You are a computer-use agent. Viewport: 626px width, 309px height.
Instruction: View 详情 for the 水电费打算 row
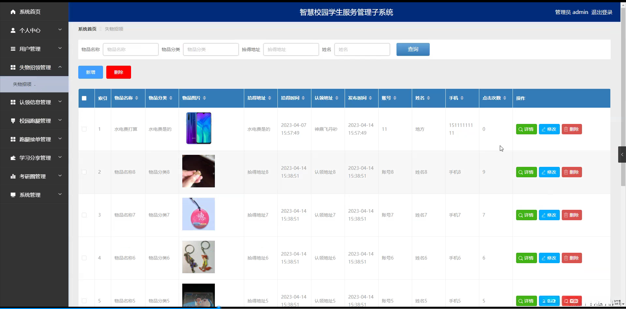(526, 129)
